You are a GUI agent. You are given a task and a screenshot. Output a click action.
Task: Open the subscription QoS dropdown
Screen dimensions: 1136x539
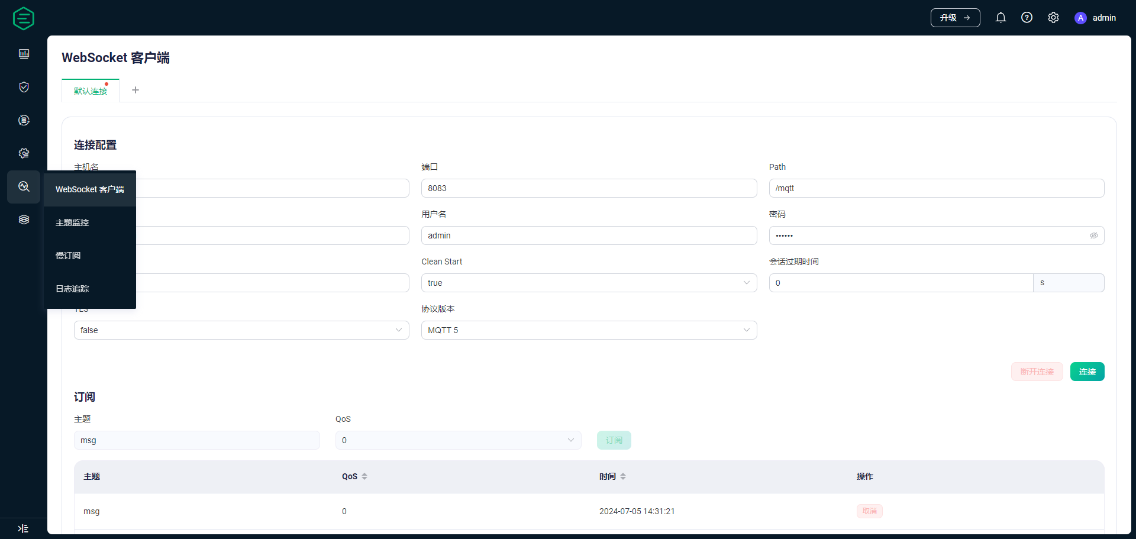pyautogui.click(x=458, y=440)
